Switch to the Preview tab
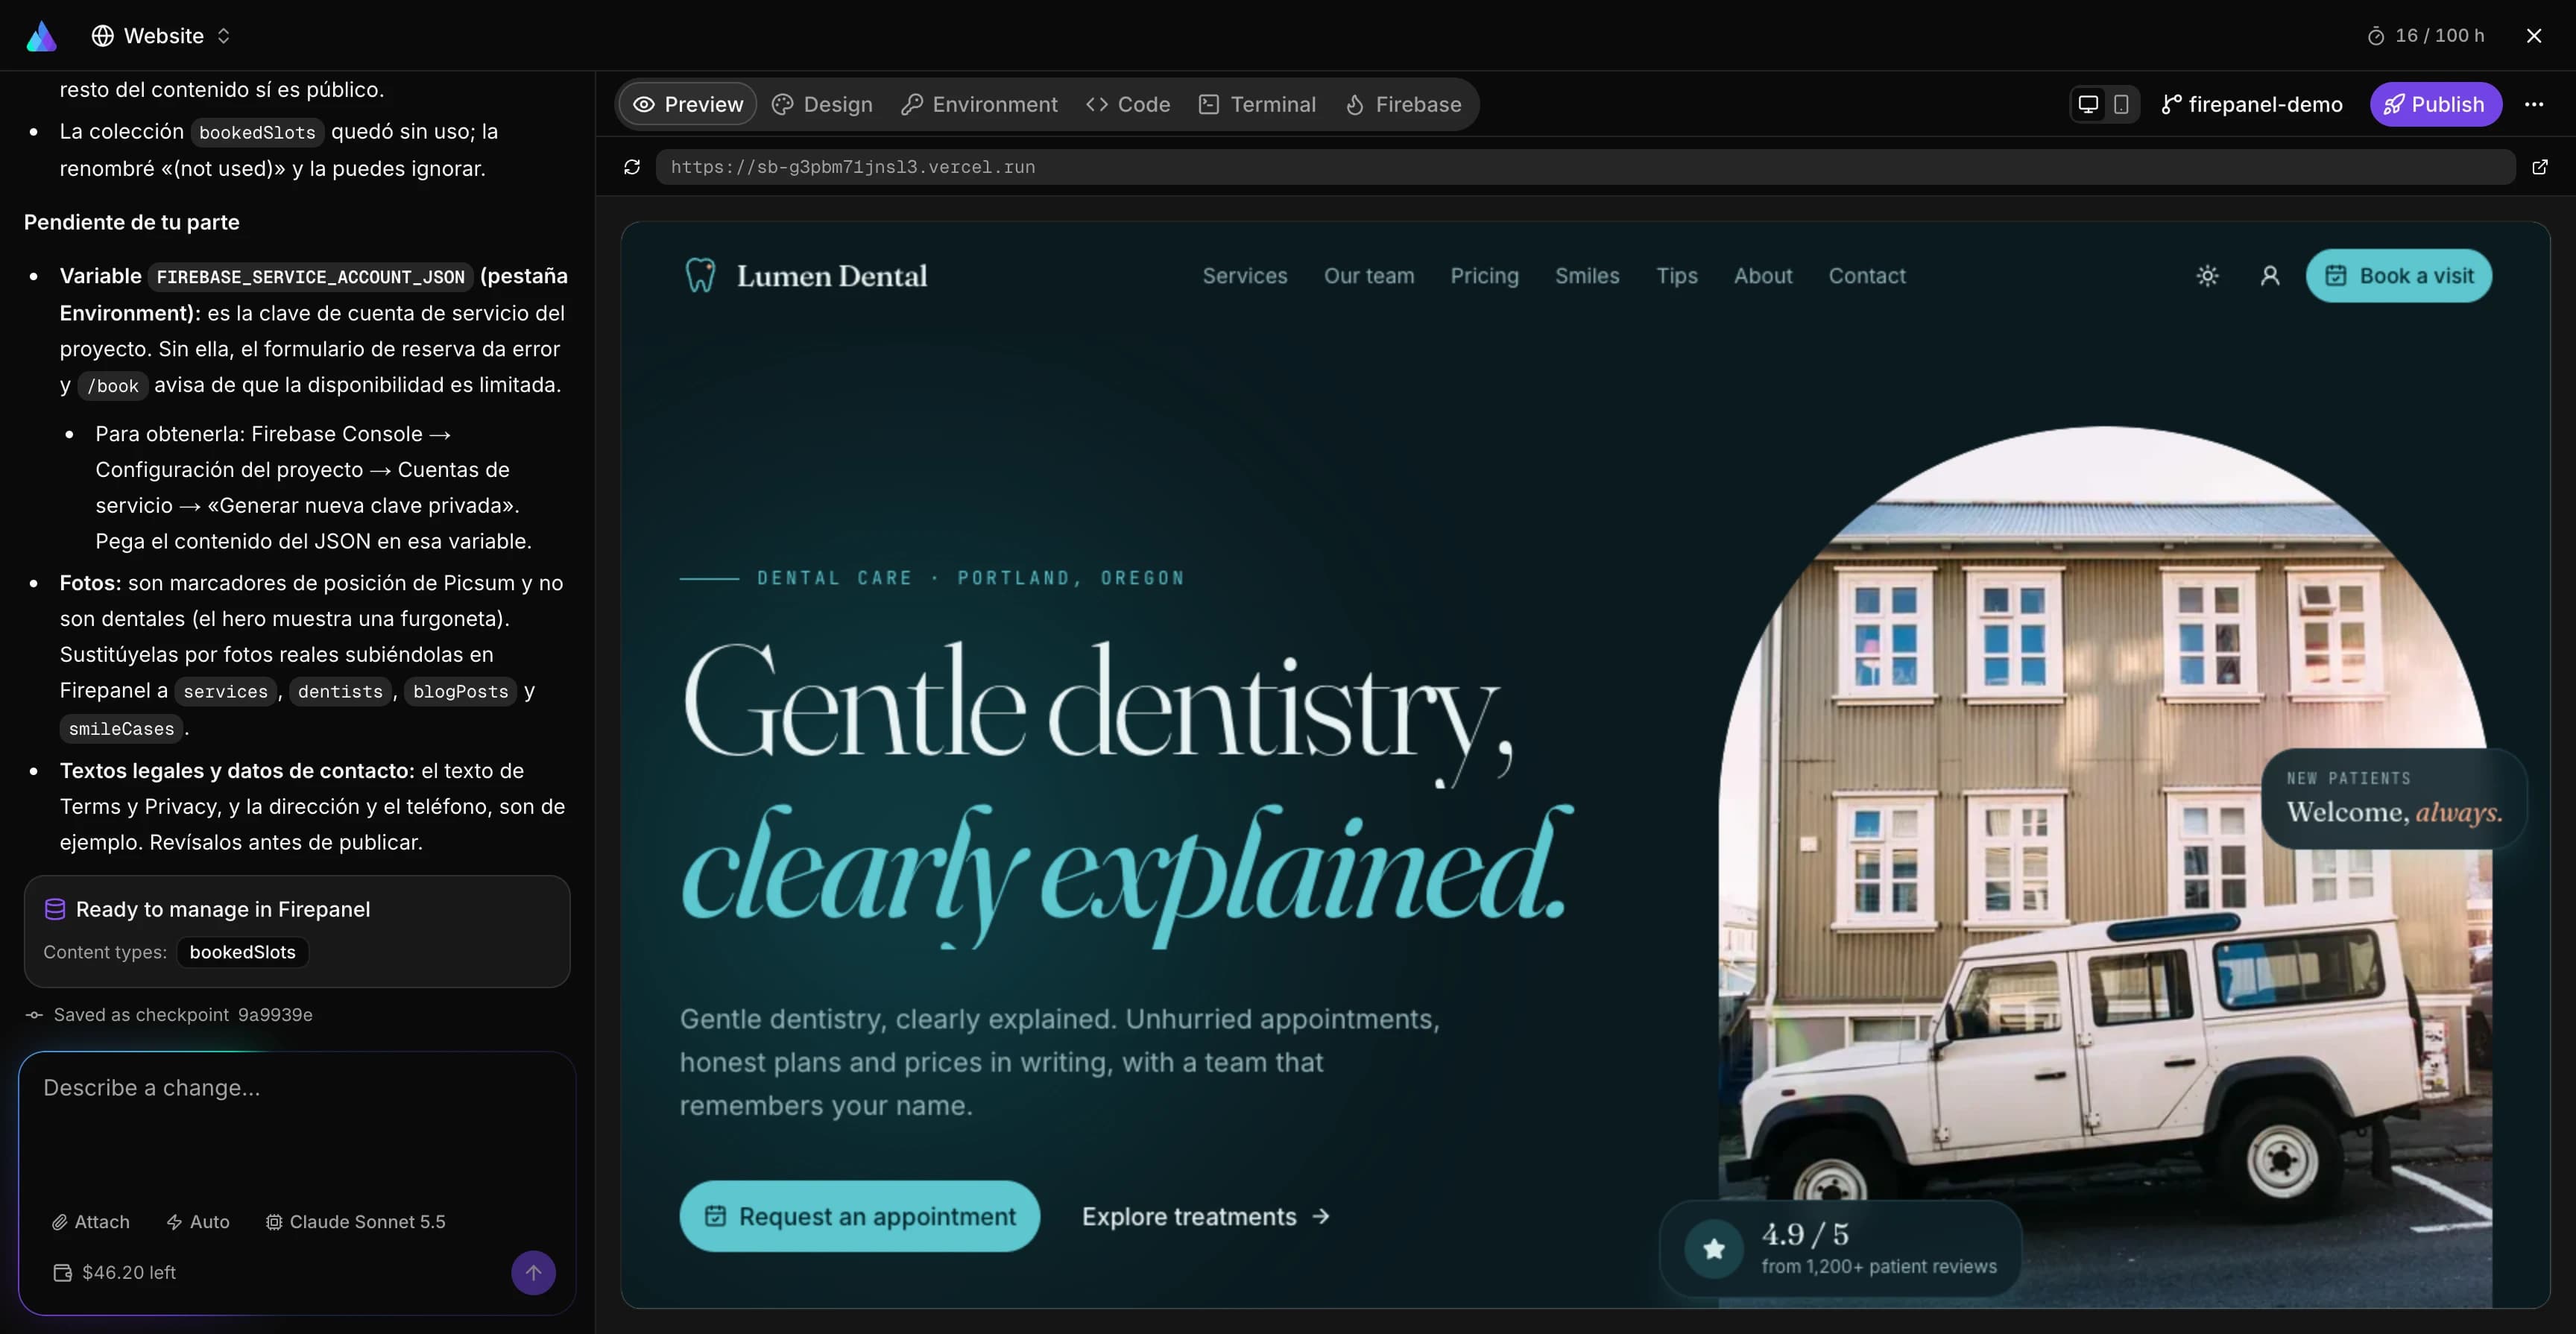Viewport: 2576px width, 1334px height. 688,104
